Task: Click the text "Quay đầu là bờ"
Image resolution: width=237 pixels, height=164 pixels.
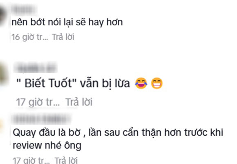Action: (x=47, y=132)
